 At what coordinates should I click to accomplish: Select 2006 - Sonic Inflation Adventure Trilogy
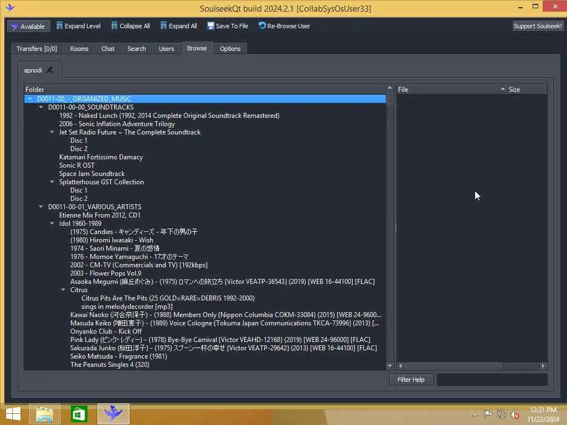click(117, 123)
